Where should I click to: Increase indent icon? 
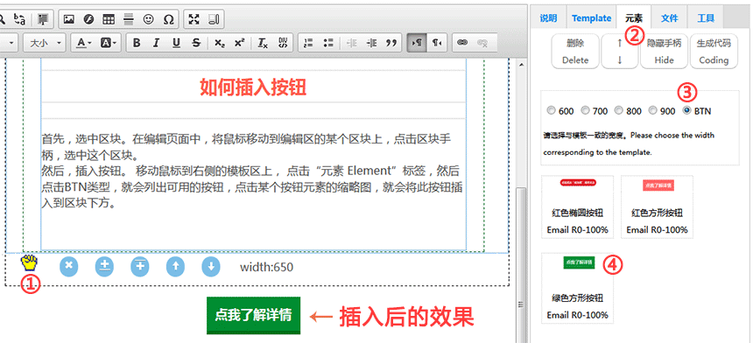pyautogui.click(x=372, y=43)
